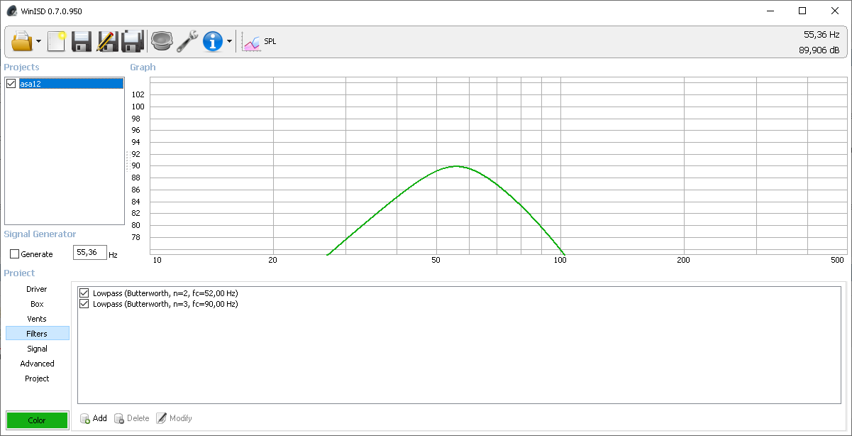The height and width of the screenshot is (436, 852).
Task: Click the floppy with pencil save-as icon
Action: click(x=106, y=41)
